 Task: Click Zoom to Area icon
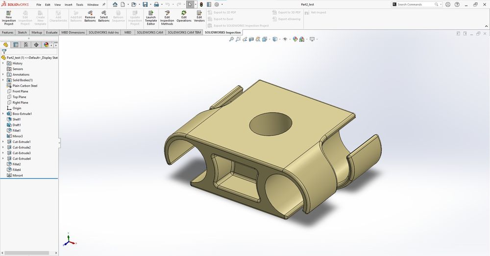tap(238, 39)
